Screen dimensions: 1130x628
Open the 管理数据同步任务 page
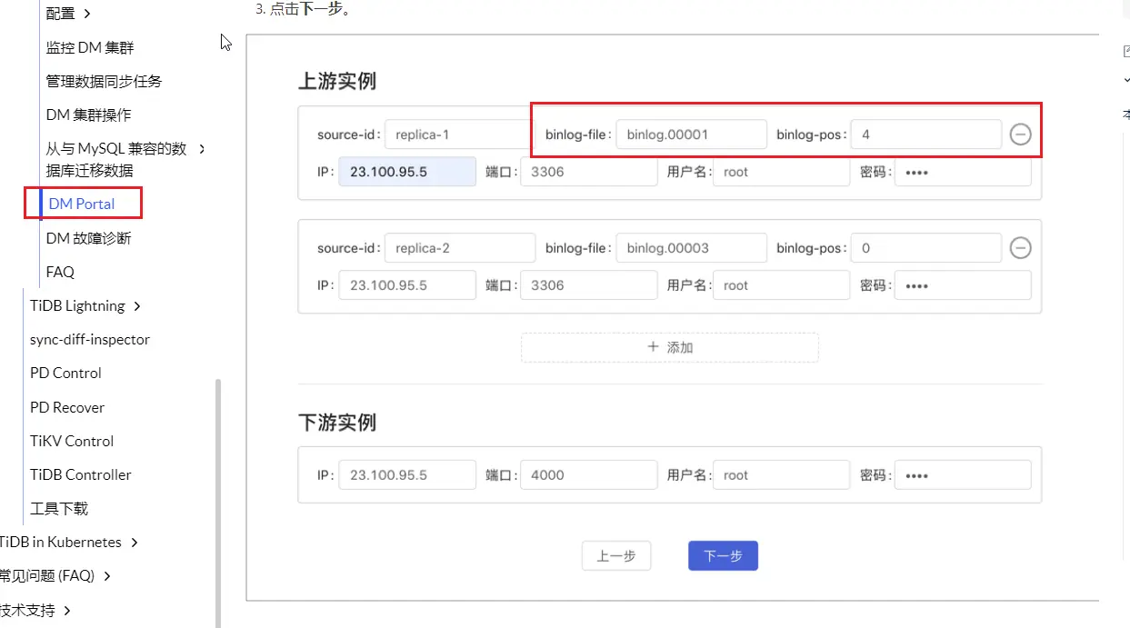coord(104,81)
